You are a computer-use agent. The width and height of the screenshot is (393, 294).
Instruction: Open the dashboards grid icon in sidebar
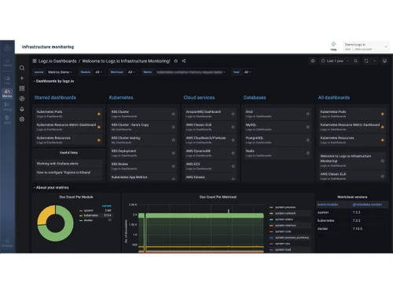tap(22, 89)
